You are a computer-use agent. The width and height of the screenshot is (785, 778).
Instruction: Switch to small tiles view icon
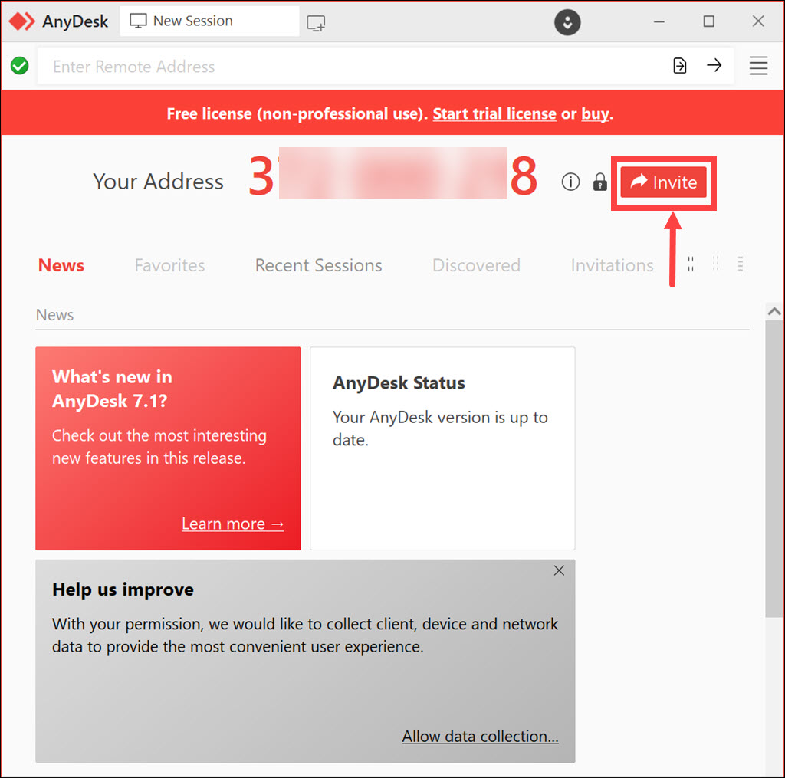pos(715,264)
